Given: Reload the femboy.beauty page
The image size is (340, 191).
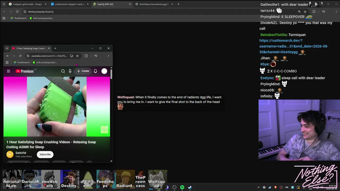Looking at the screenshot, I should tap(17, 12).
